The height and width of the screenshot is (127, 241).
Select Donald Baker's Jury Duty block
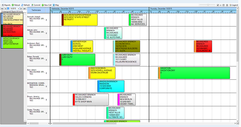(77, 60)
